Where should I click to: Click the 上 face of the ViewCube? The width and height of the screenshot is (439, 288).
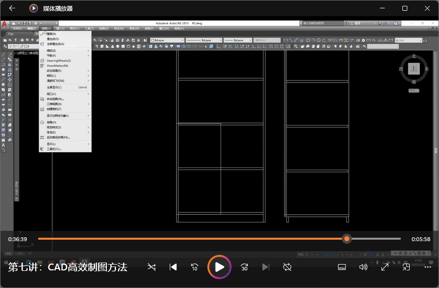pyautogui.click(x=414, y=69)
